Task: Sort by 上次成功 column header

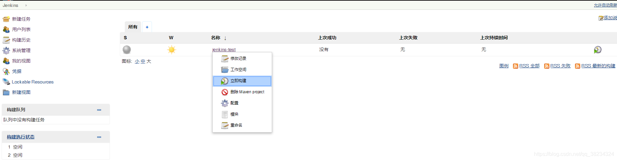Action: tap(327, 38)
